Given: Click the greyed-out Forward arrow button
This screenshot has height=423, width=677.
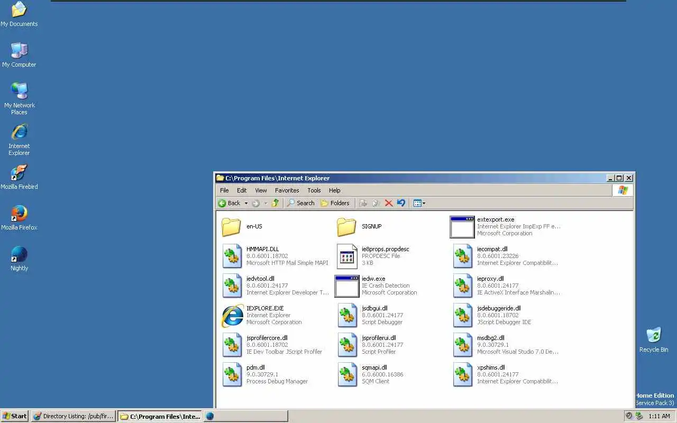Looking at the screenshot, I should [256, 203].
